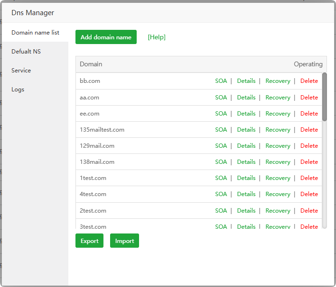Show Details for 138mail.com
Viewport: 336px width, 287px height.
point(246,162)
